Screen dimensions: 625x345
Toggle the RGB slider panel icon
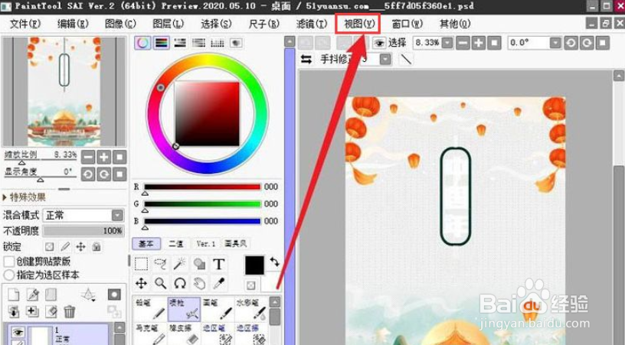point(161,43)
